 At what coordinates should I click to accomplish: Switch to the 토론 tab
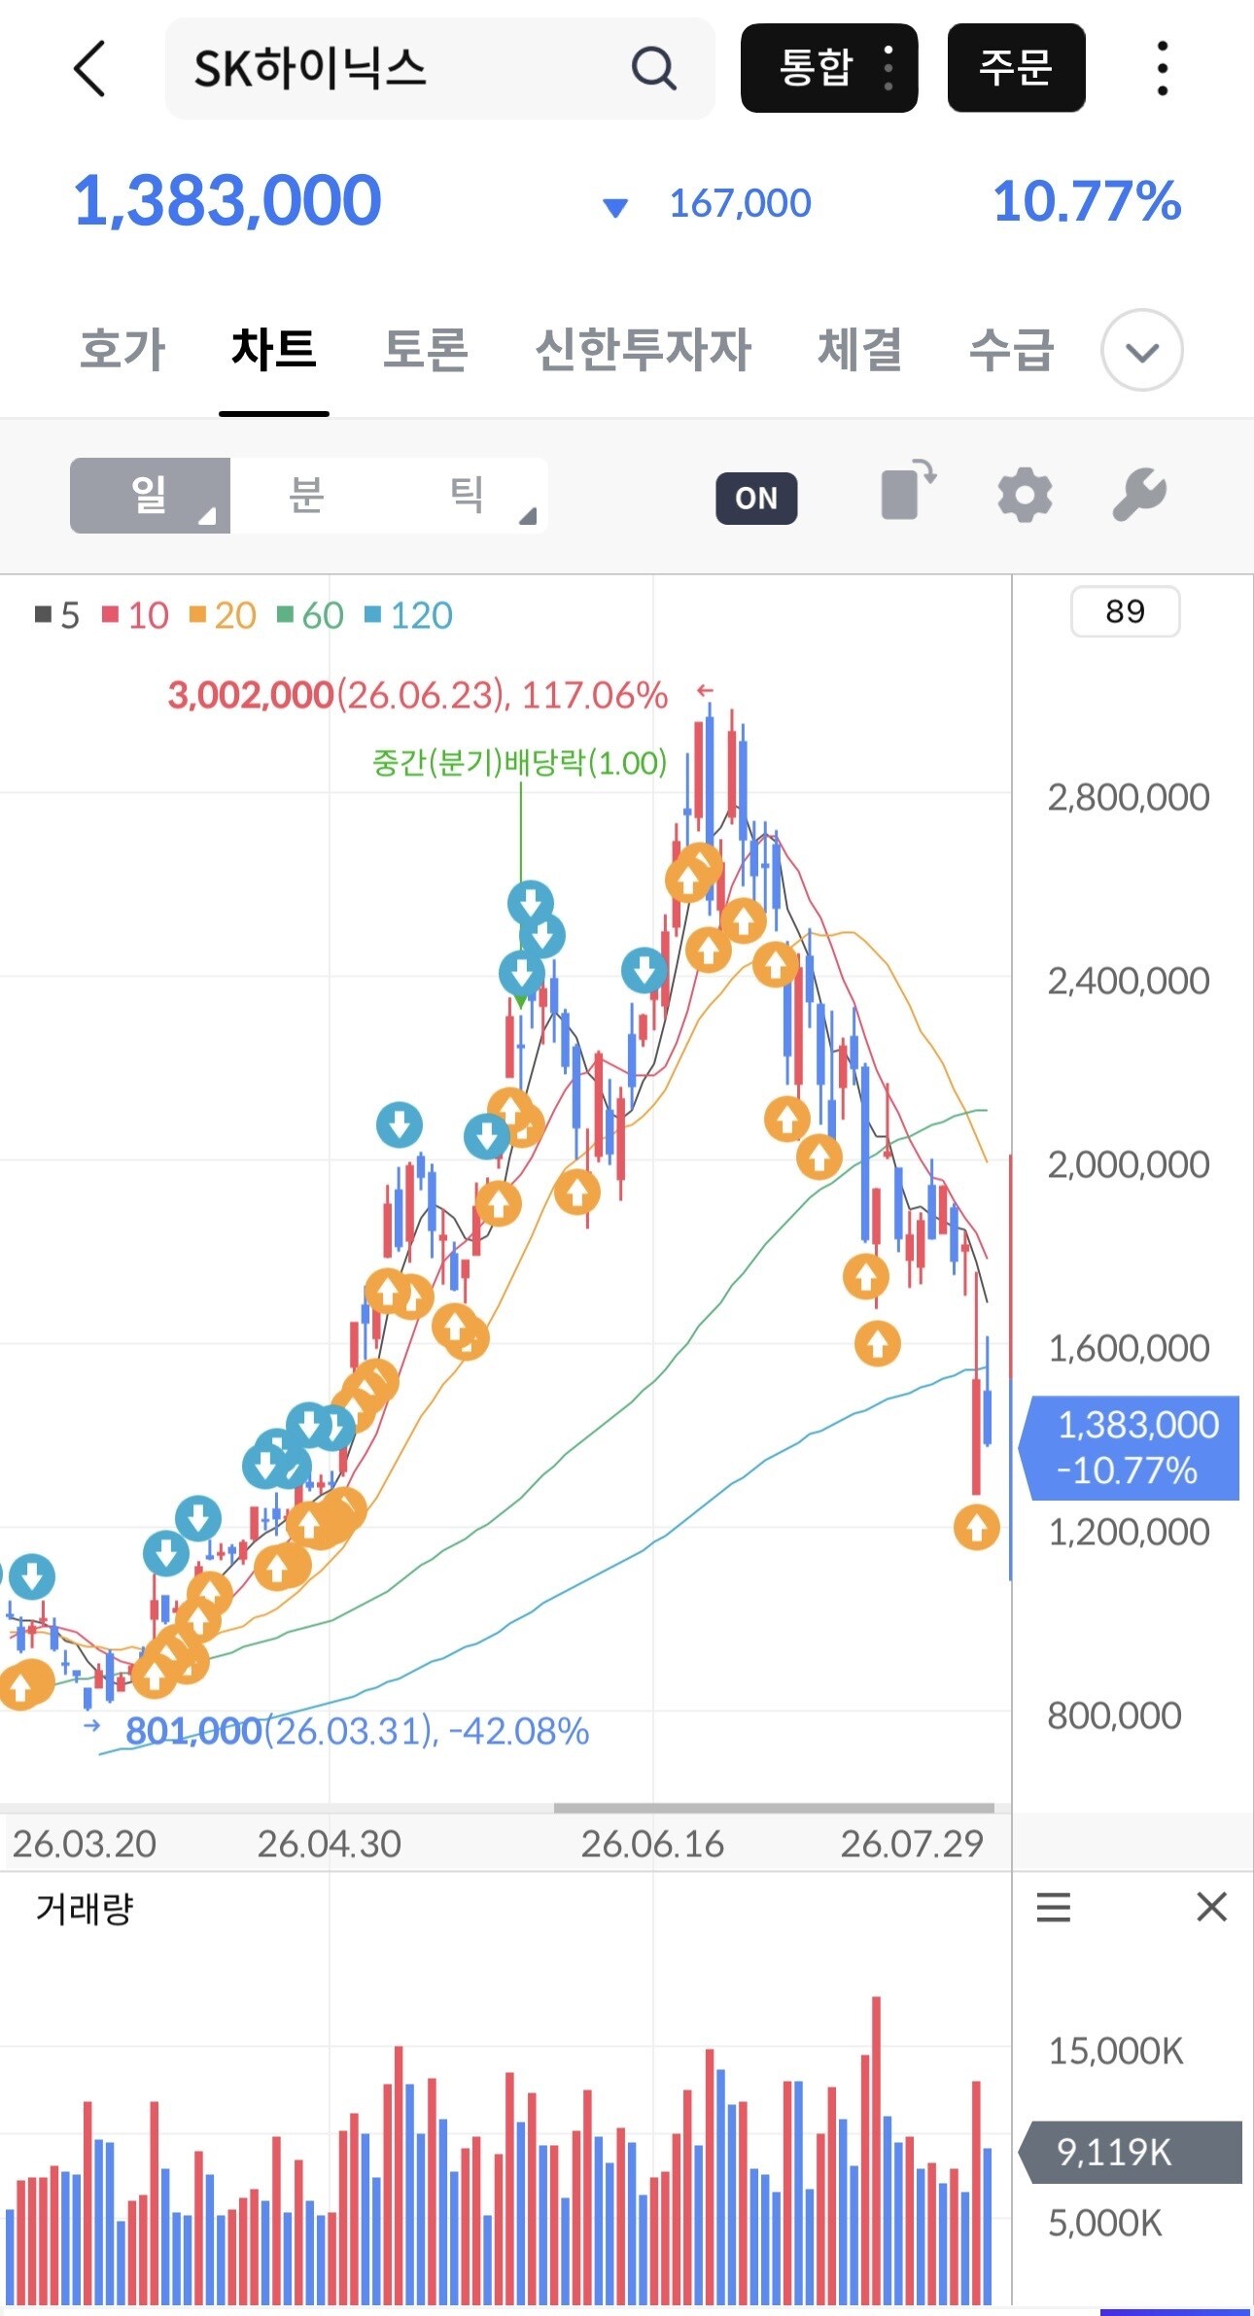point(426,349)
